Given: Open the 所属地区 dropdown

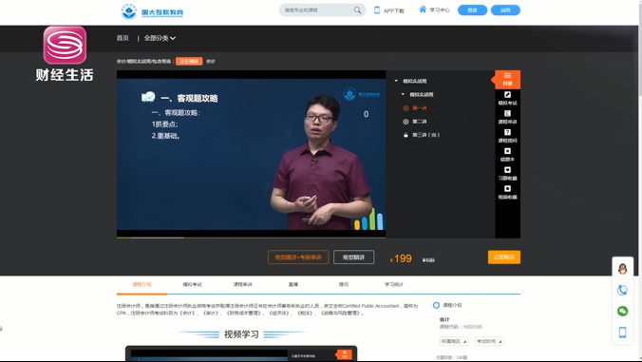Looking at the screenshot, I should pos(454,341).
